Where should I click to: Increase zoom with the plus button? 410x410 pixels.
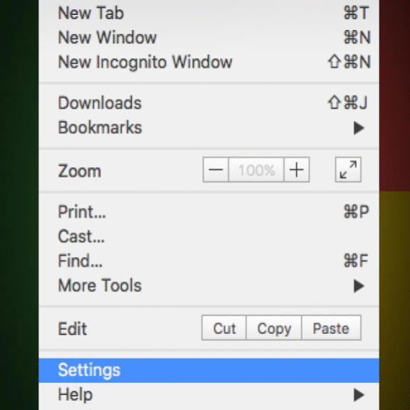point(297,169)
